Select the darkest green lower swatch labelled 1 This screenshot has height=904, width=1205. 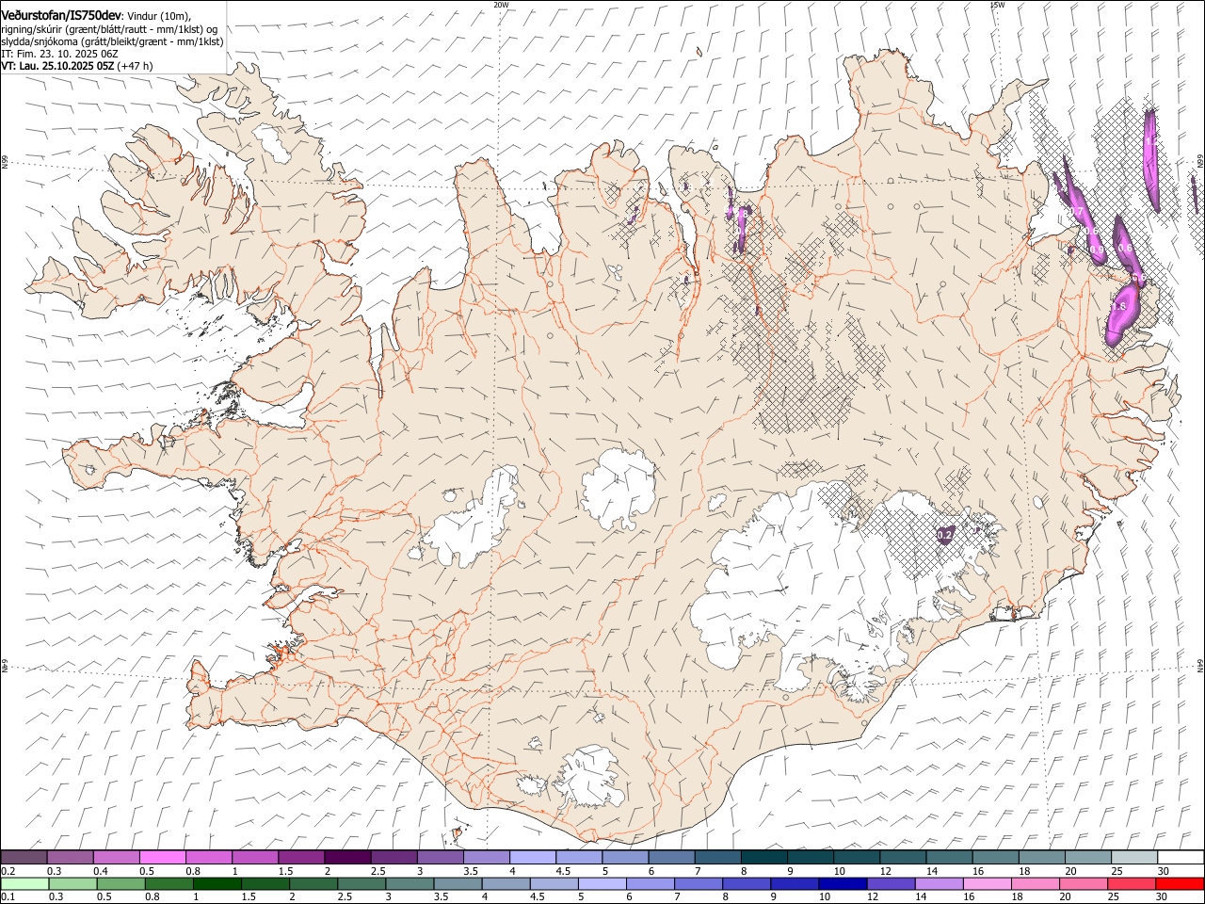[x=217, y=884]
